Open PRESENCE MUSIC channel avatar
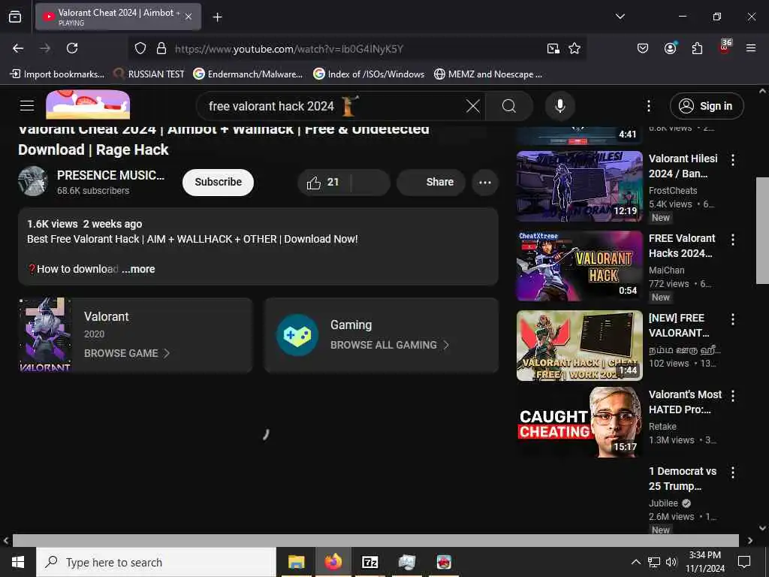 (33, 181)
